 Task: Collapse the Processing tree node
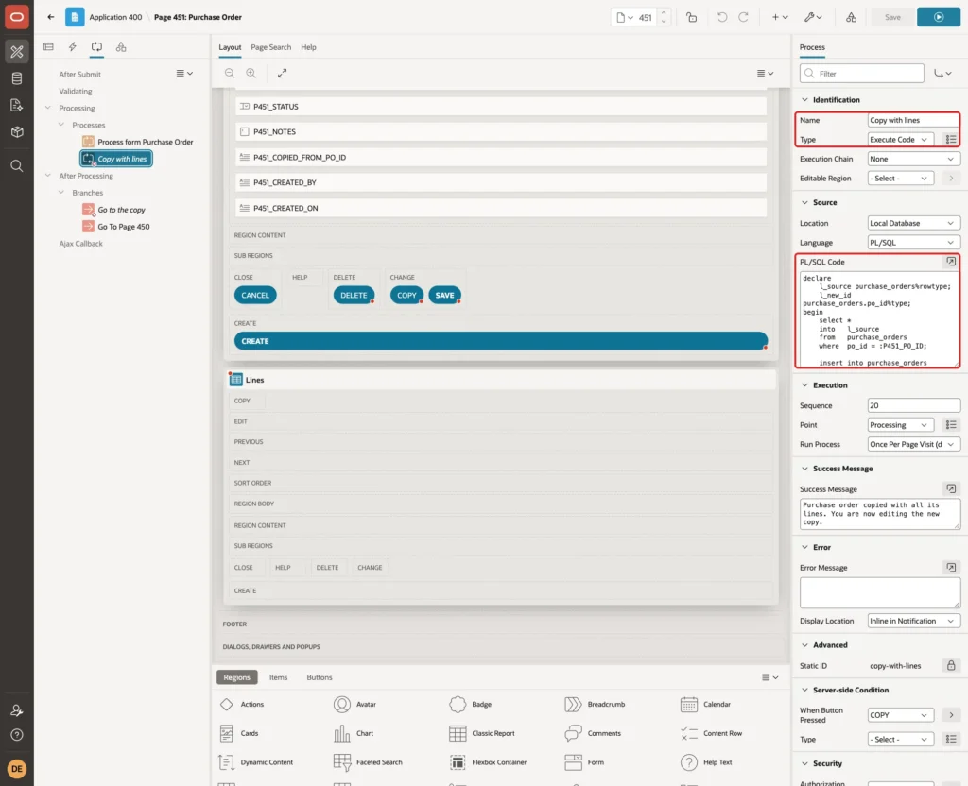pyautogui.click(x=48, y=108)
